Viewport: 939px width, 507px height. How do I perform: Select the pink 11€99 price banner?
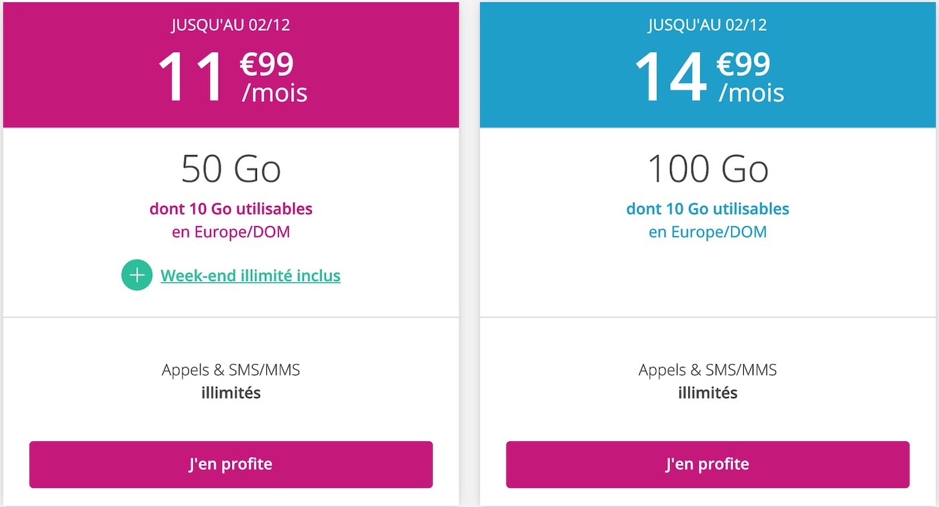click(231, 64)
